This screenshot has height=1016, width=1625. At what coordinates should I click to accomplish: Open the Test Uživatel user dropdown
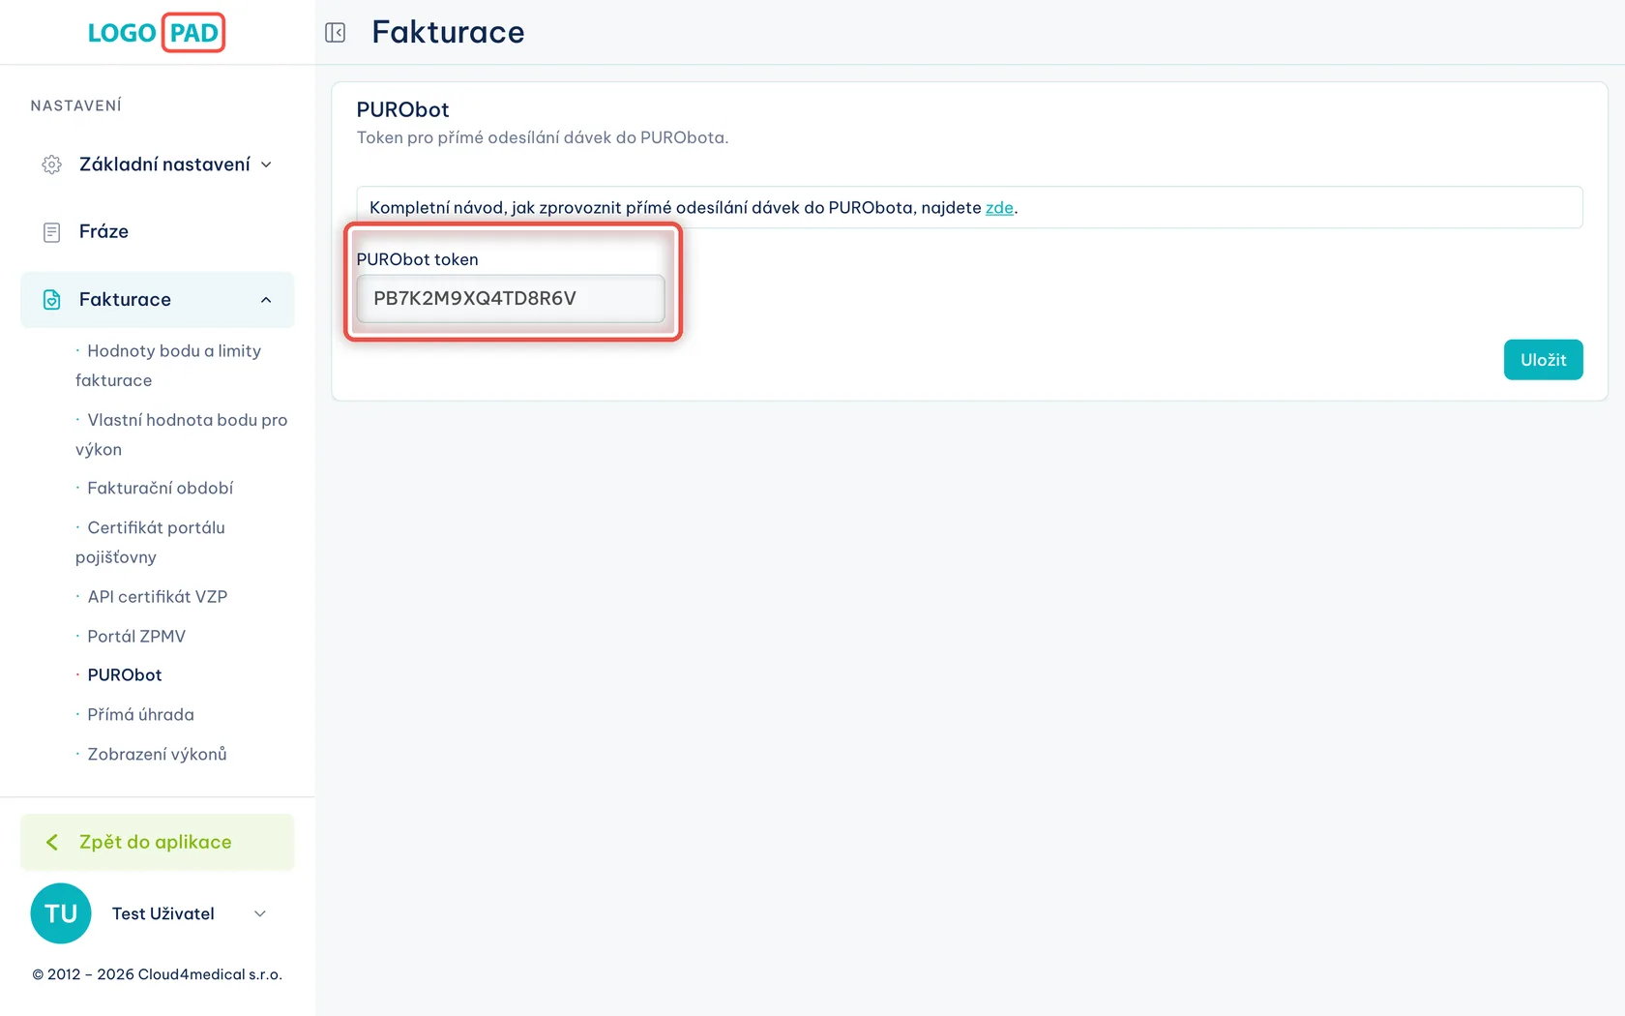(259, 913)
